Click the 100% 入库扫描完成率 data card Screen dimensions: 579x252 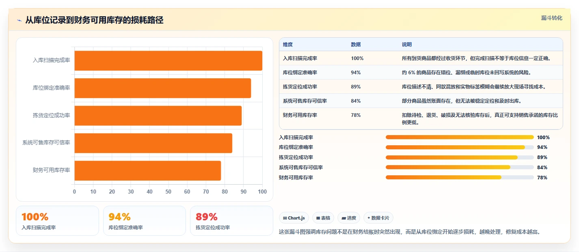click(57, 221)
